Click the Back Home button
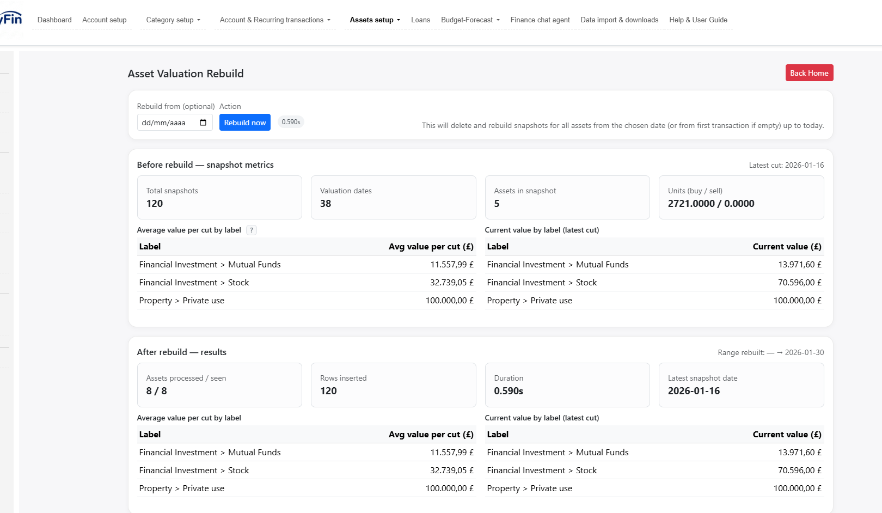882x513 pixels. click(x=809, y=73)
